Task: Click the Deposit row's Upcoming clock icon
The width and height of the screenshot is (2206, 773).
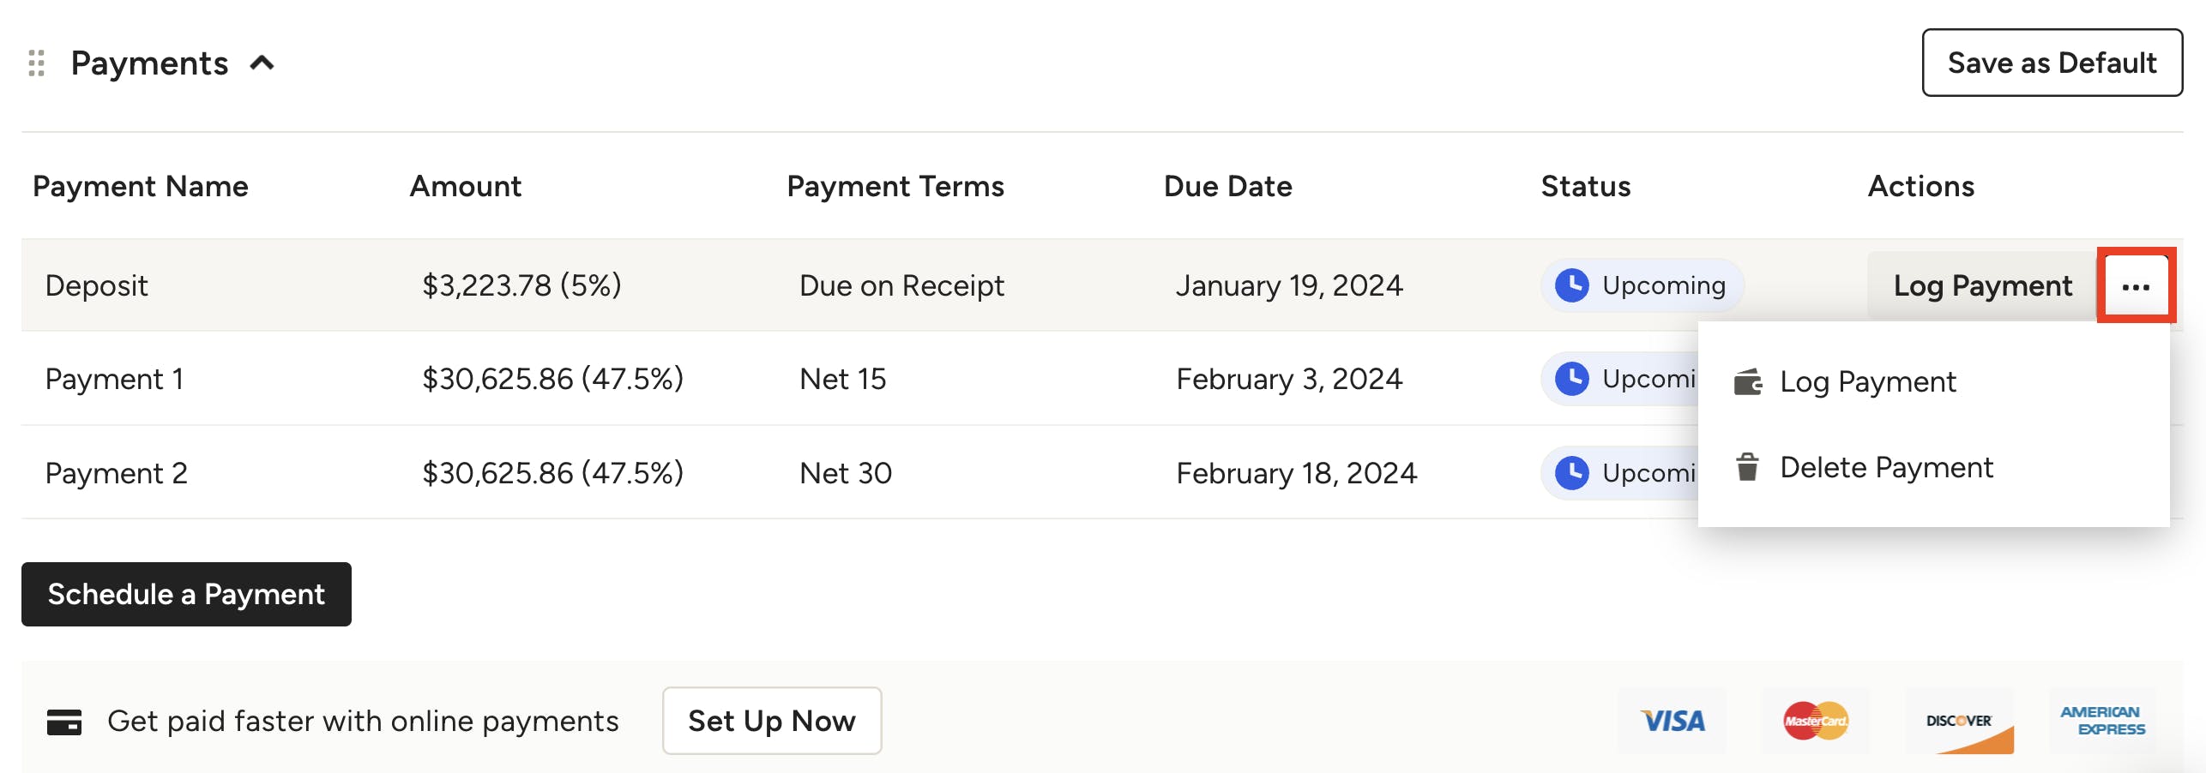Action: coord(1572,285)
